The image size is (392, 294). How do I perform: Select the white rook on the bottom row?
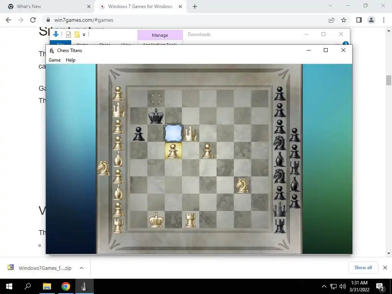tap(191, 220)
